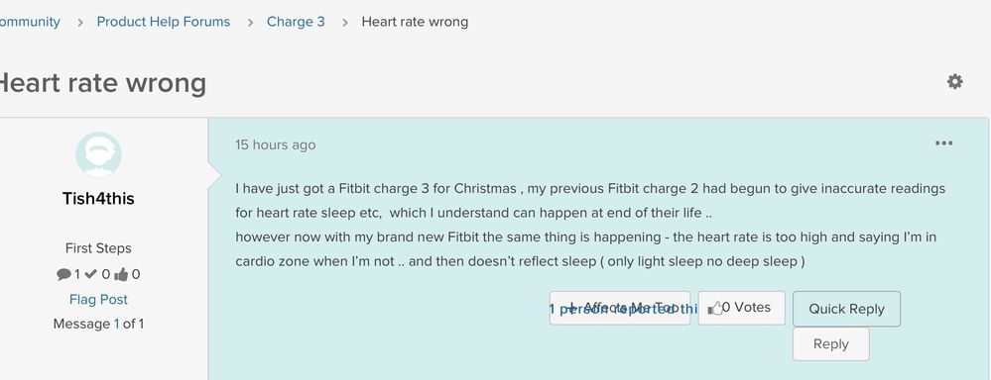The width and height of the screenshot is (991, 380).
Task: Go to the Charge 3 breadcrumb link
Action: 296,22
